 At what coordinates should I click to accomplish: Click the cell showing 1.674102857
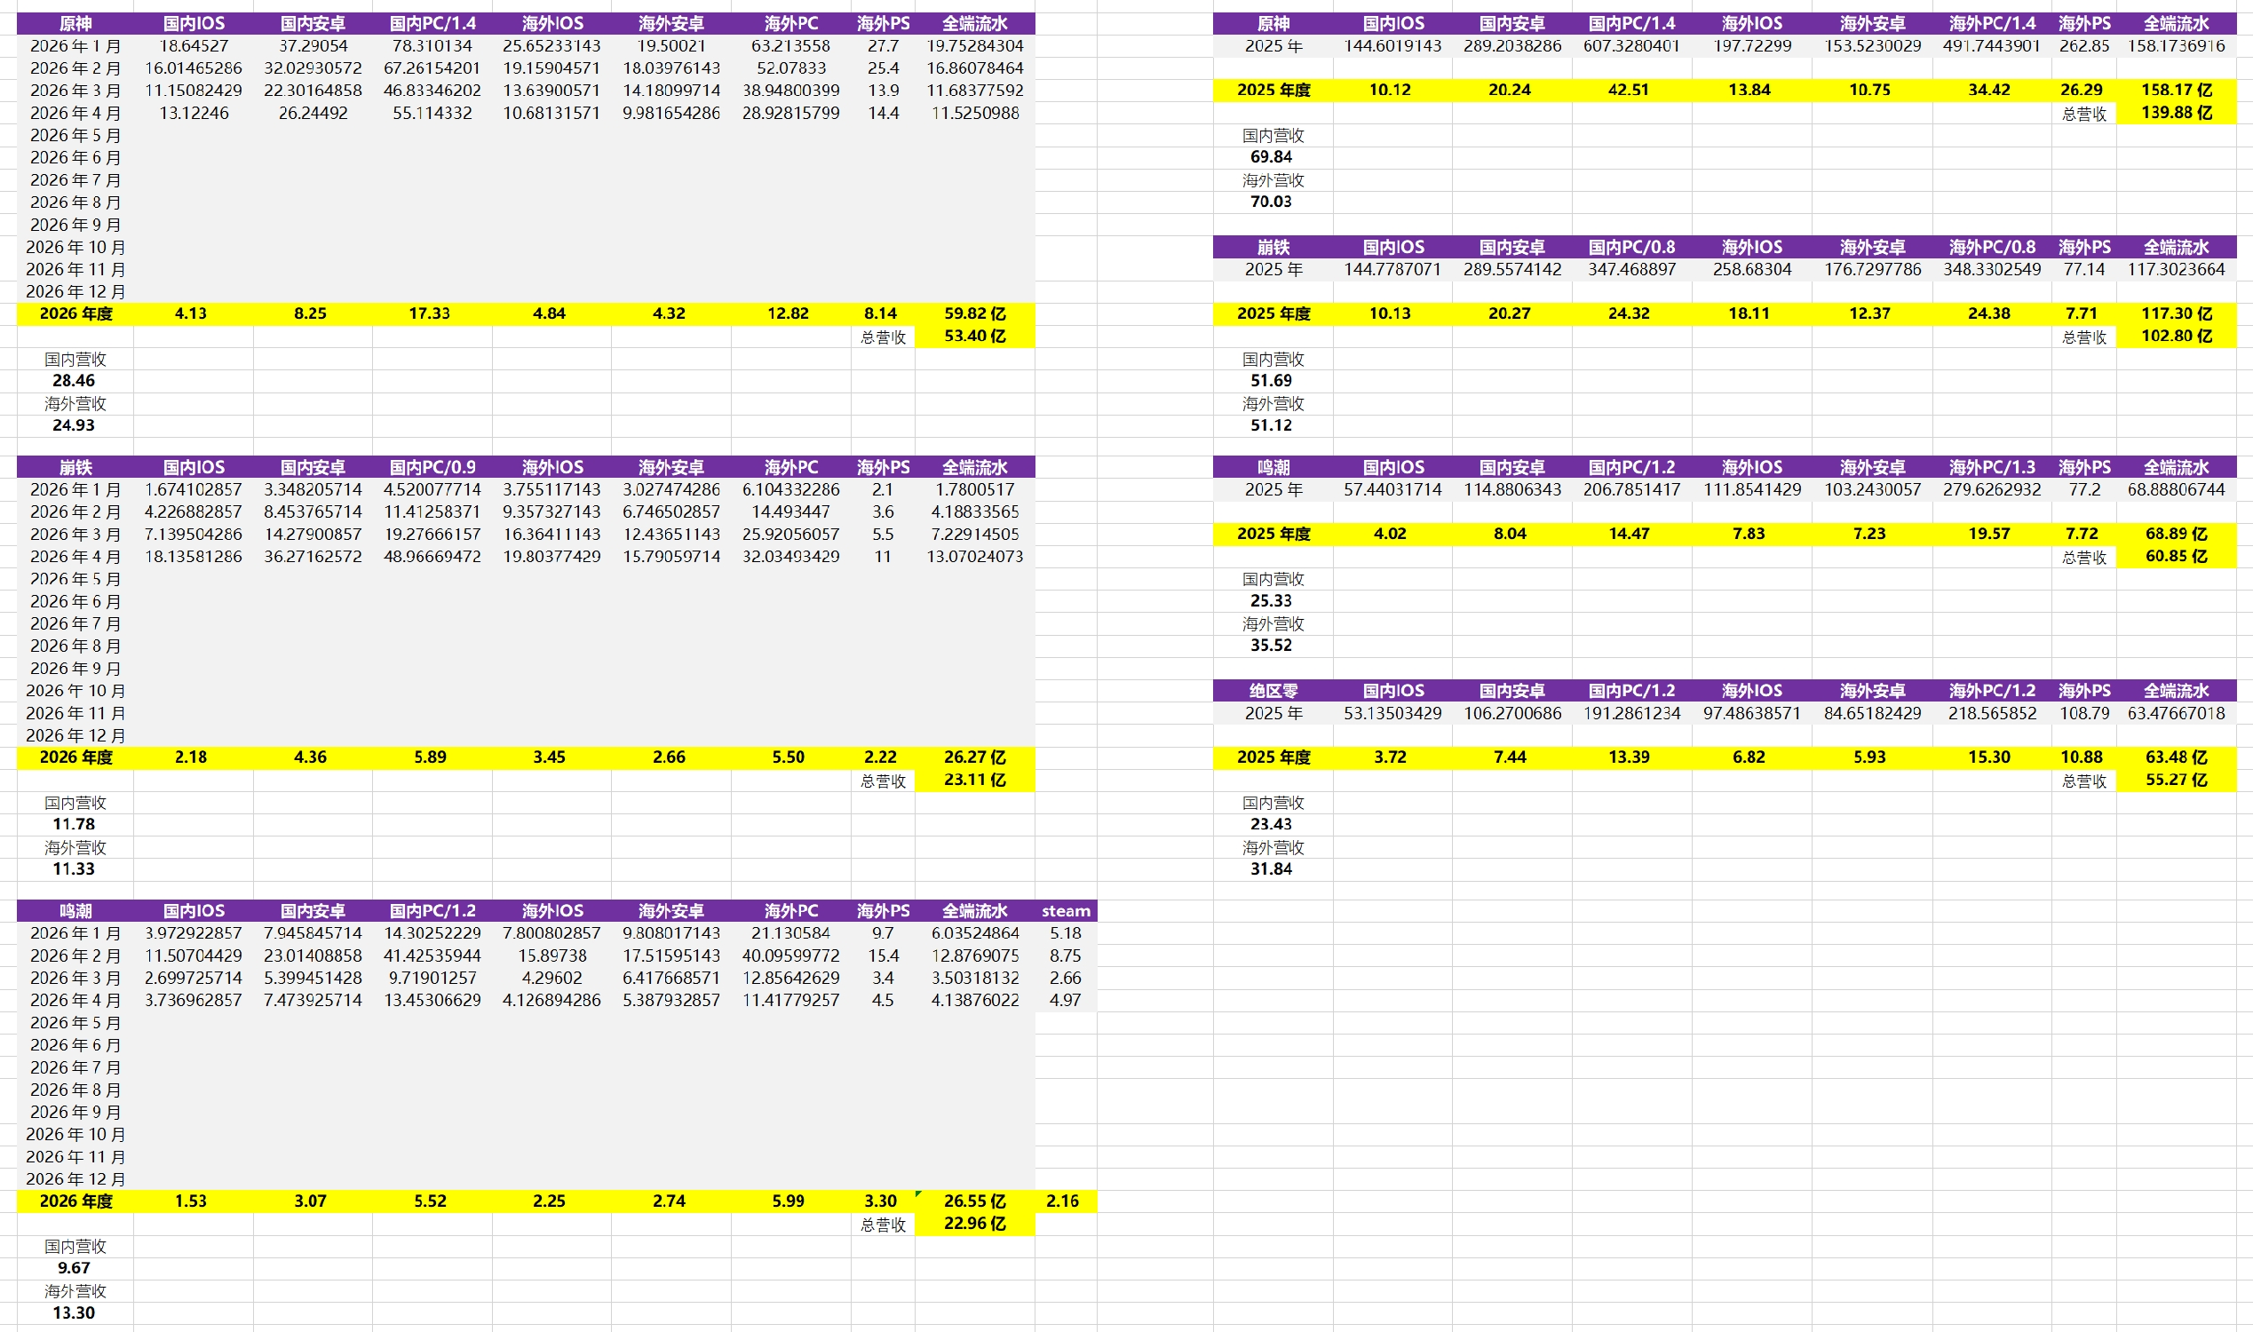(x=193, y=489)
